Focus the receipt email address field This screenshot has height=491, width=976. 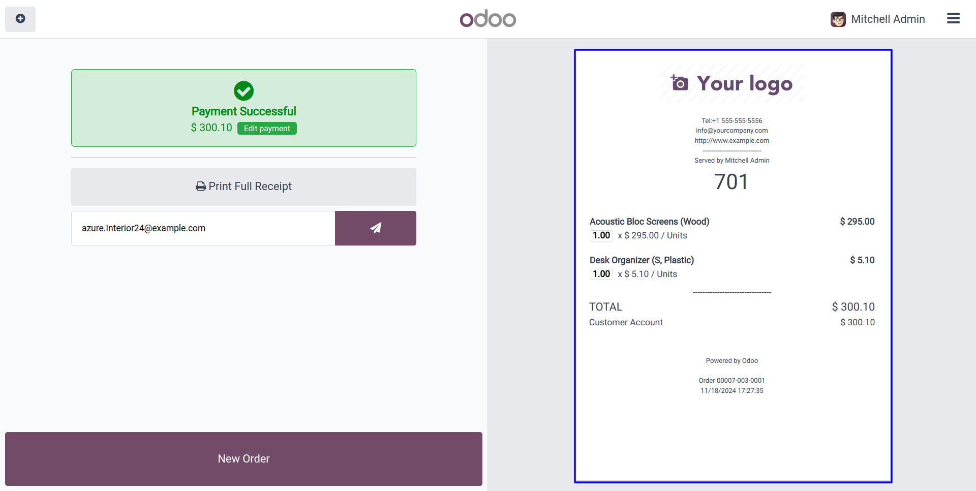[203, 228]
